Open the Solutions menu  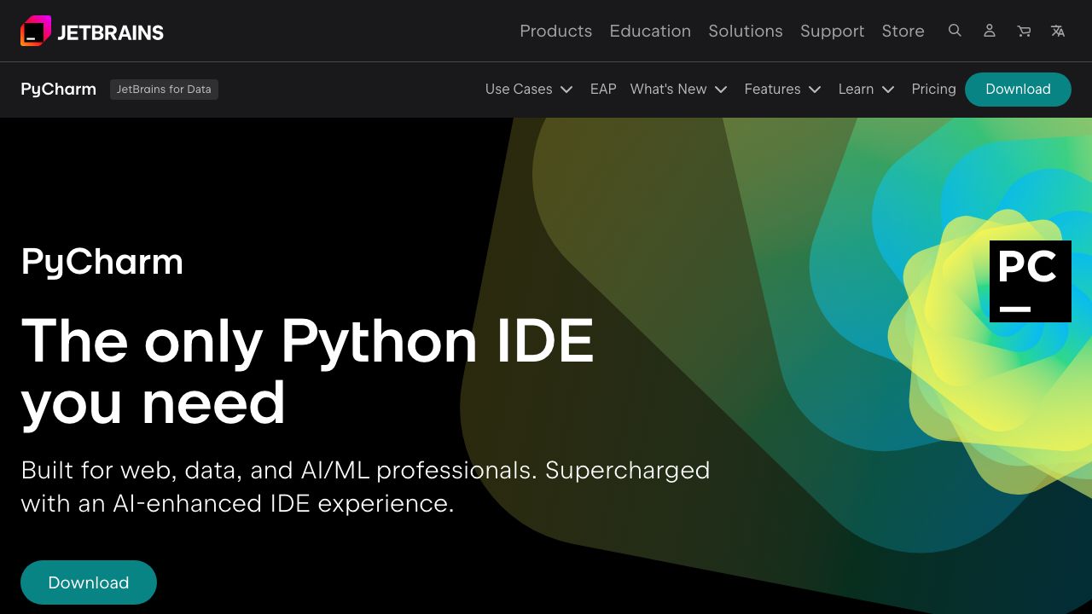click(x=745, y=31)
